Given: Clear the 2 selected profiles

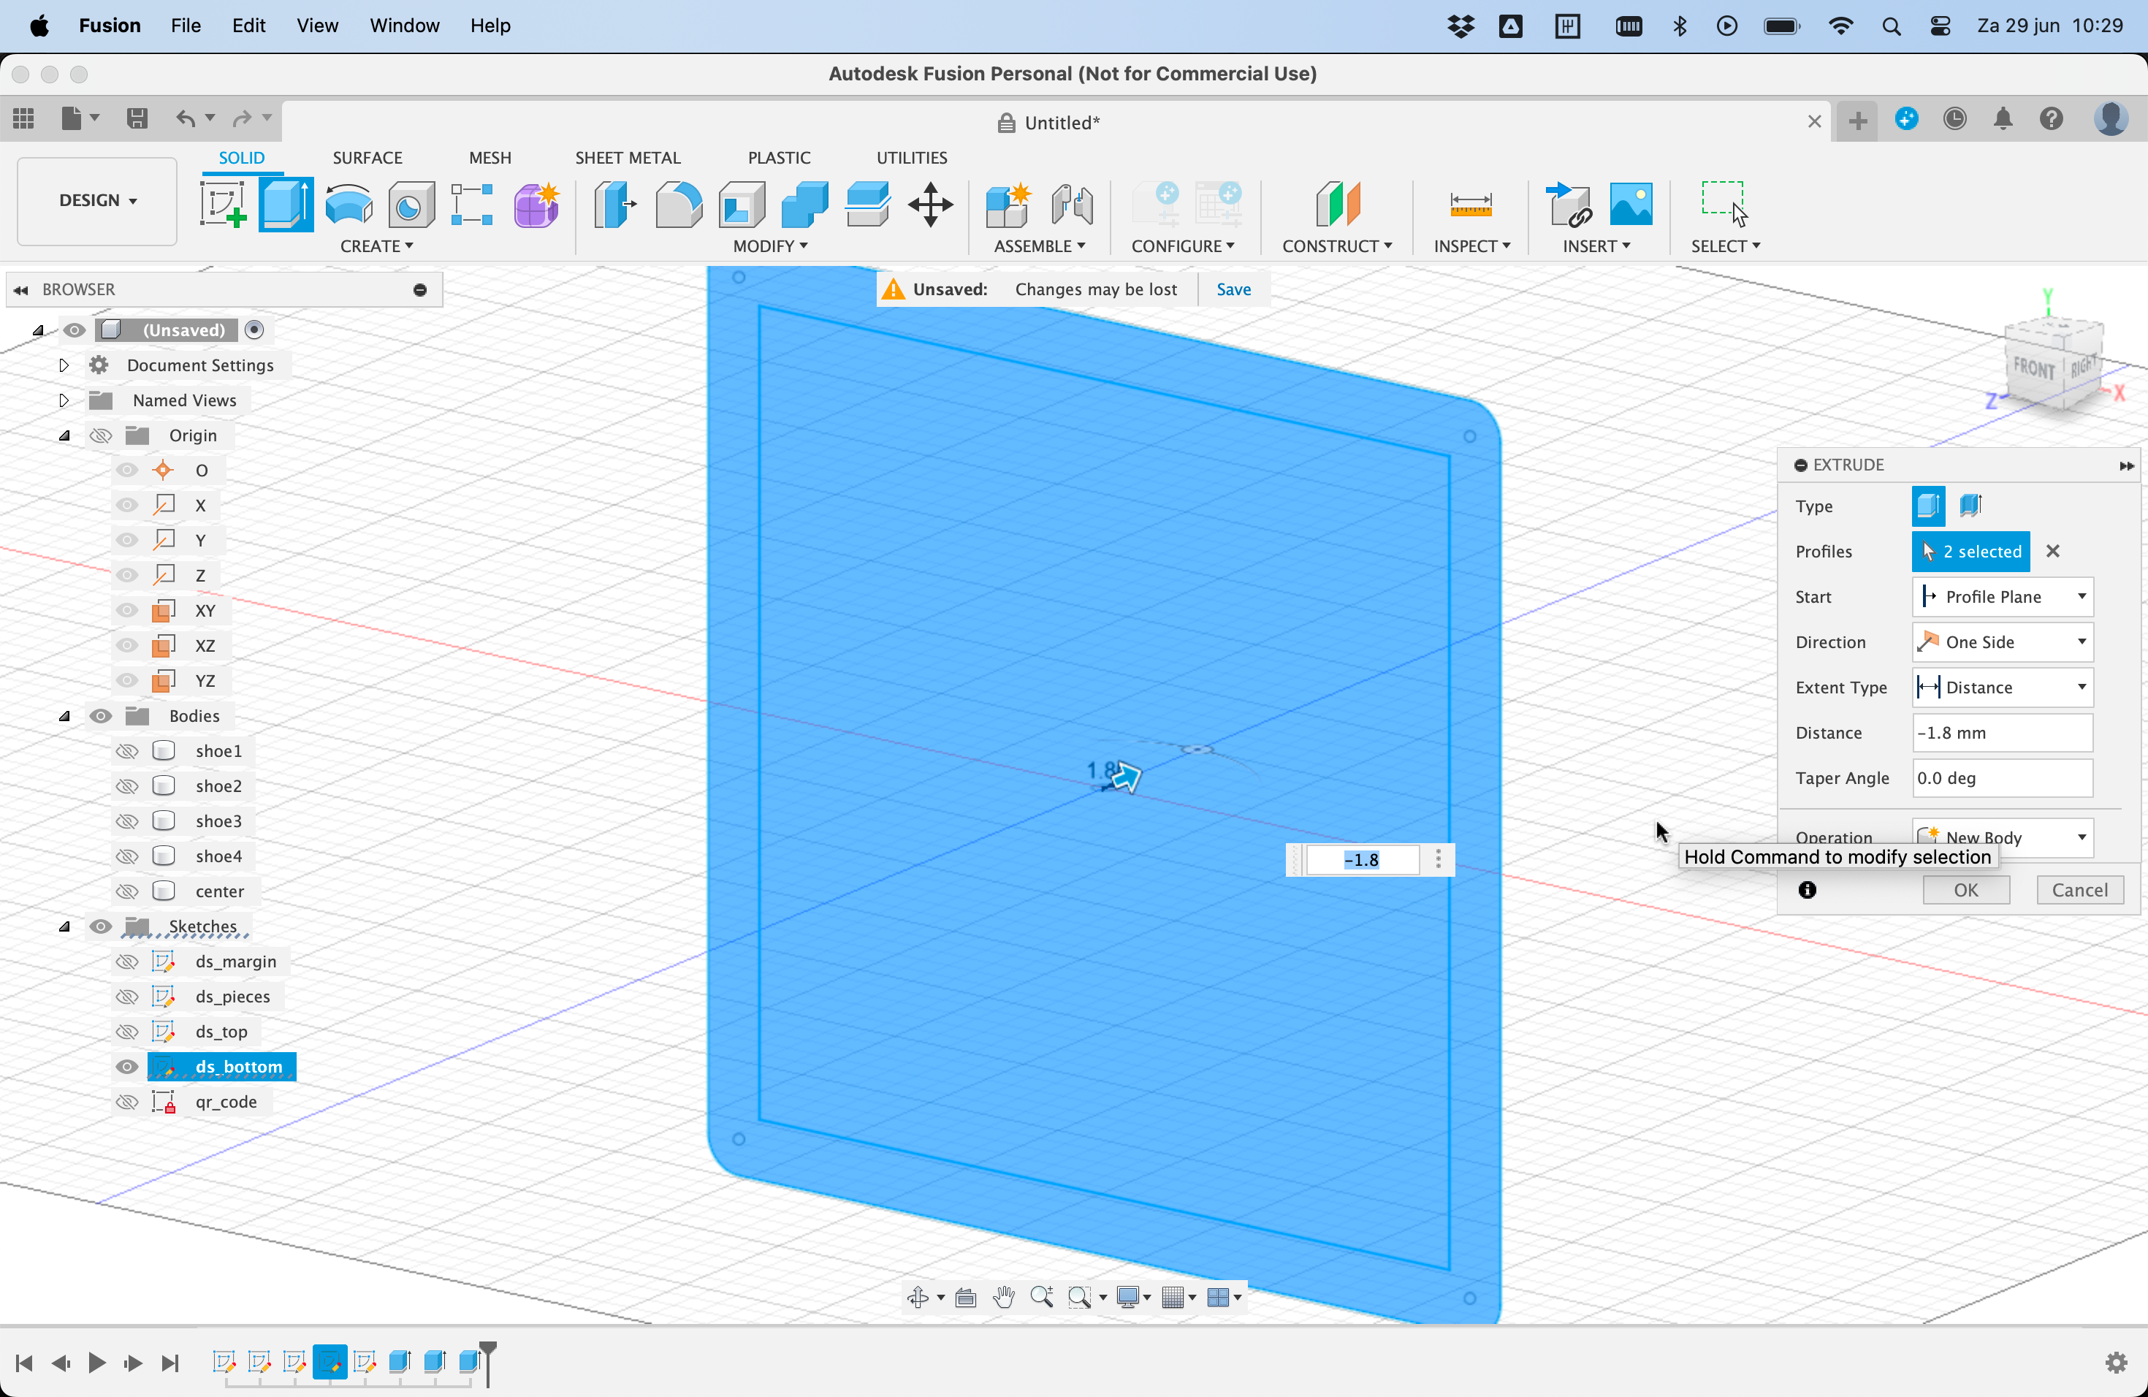Looking at the screenshot, I should tap(2053, 550).
